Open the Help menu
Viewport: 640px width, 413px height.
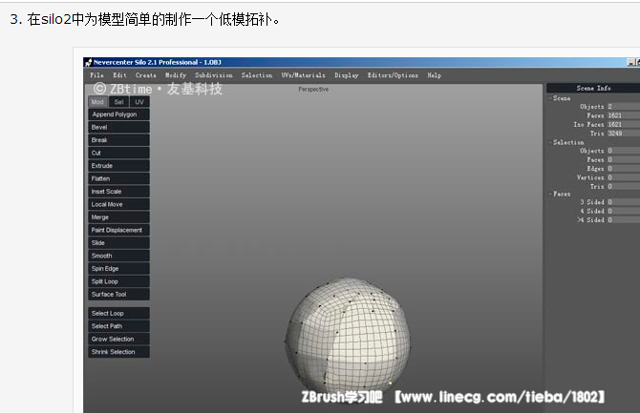(x=435, y=75)
